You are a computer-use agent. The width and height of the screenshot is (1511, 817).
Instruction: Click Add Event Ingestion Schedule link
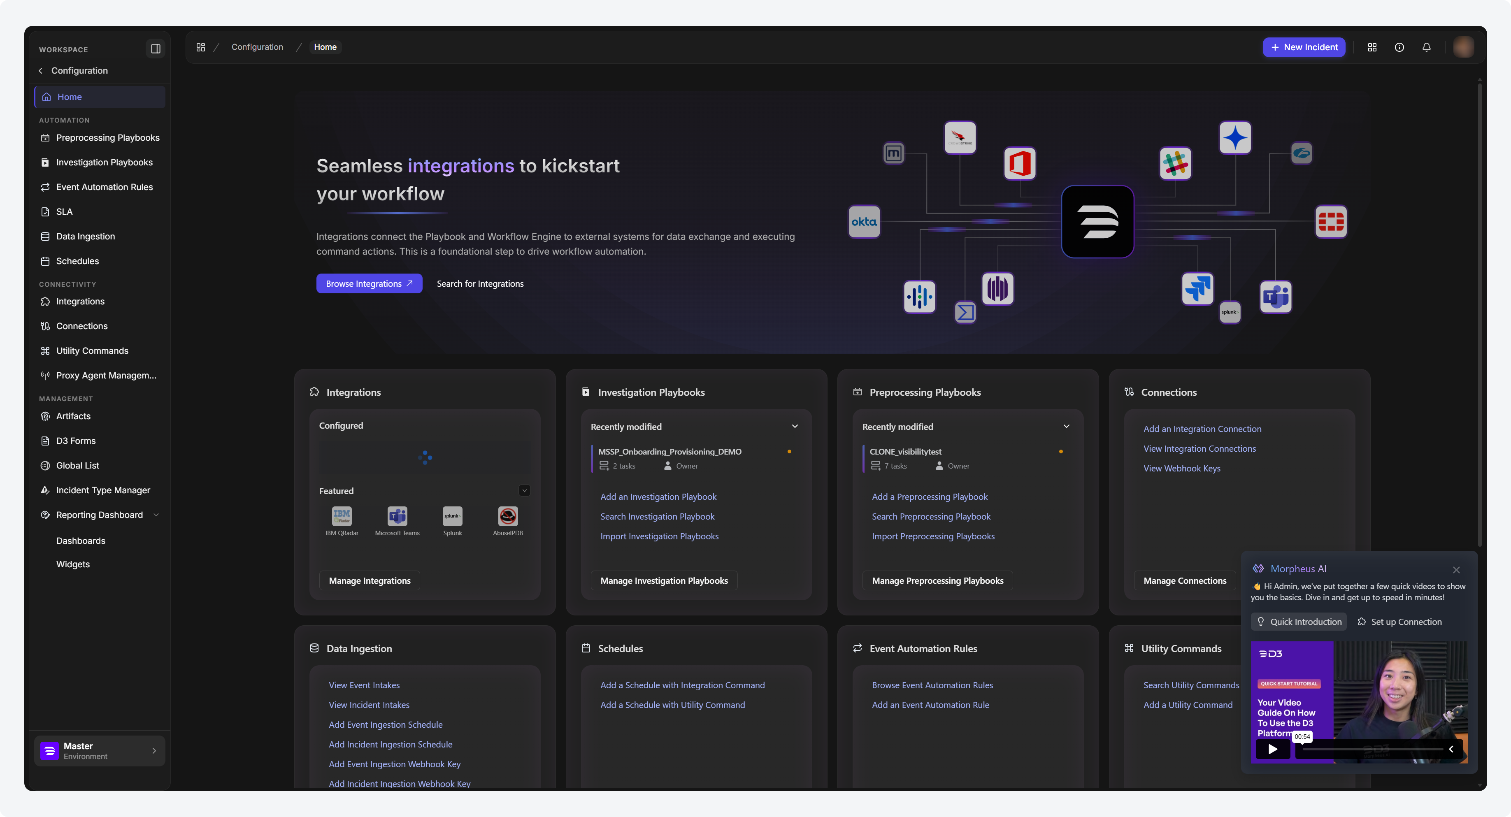pos(386,724)
